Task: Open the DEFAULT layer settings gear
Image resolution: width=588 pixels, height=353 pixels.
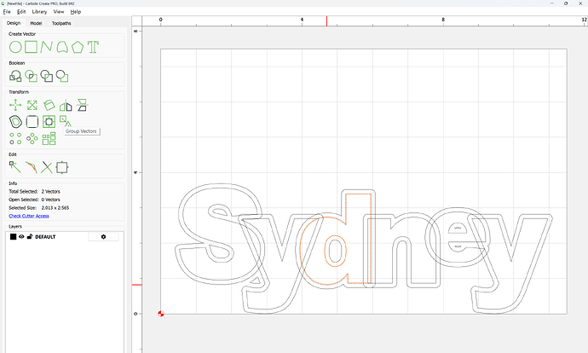Action: coord(104,236)
